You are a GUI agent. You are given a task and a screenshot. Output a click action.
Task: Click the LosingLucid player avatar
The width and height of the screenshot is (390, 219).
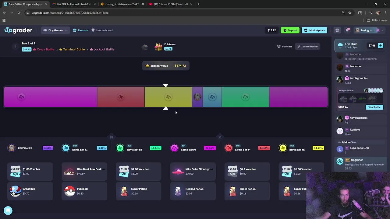click(12, 148)
